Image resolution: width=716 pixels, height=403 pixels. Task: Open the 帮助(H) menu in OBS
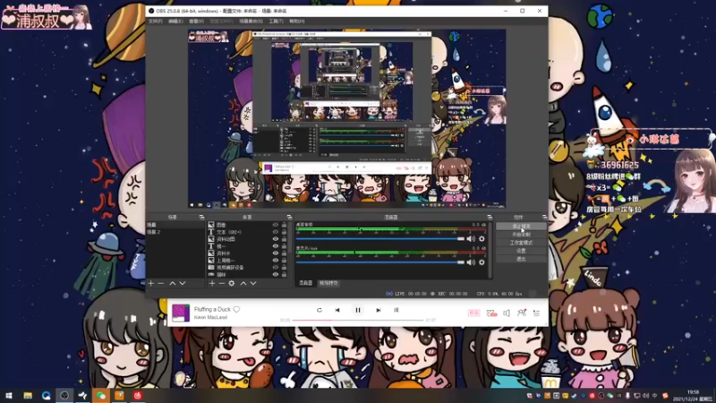click(297, 21)
